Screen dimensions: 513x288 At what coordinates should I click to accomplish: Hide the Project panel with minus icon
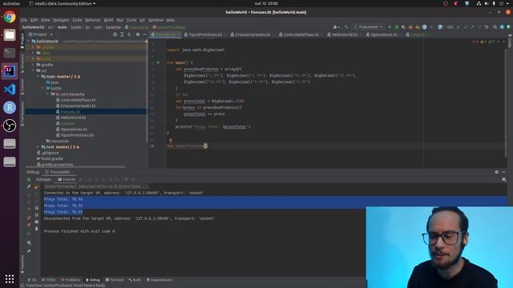[144, 34]
